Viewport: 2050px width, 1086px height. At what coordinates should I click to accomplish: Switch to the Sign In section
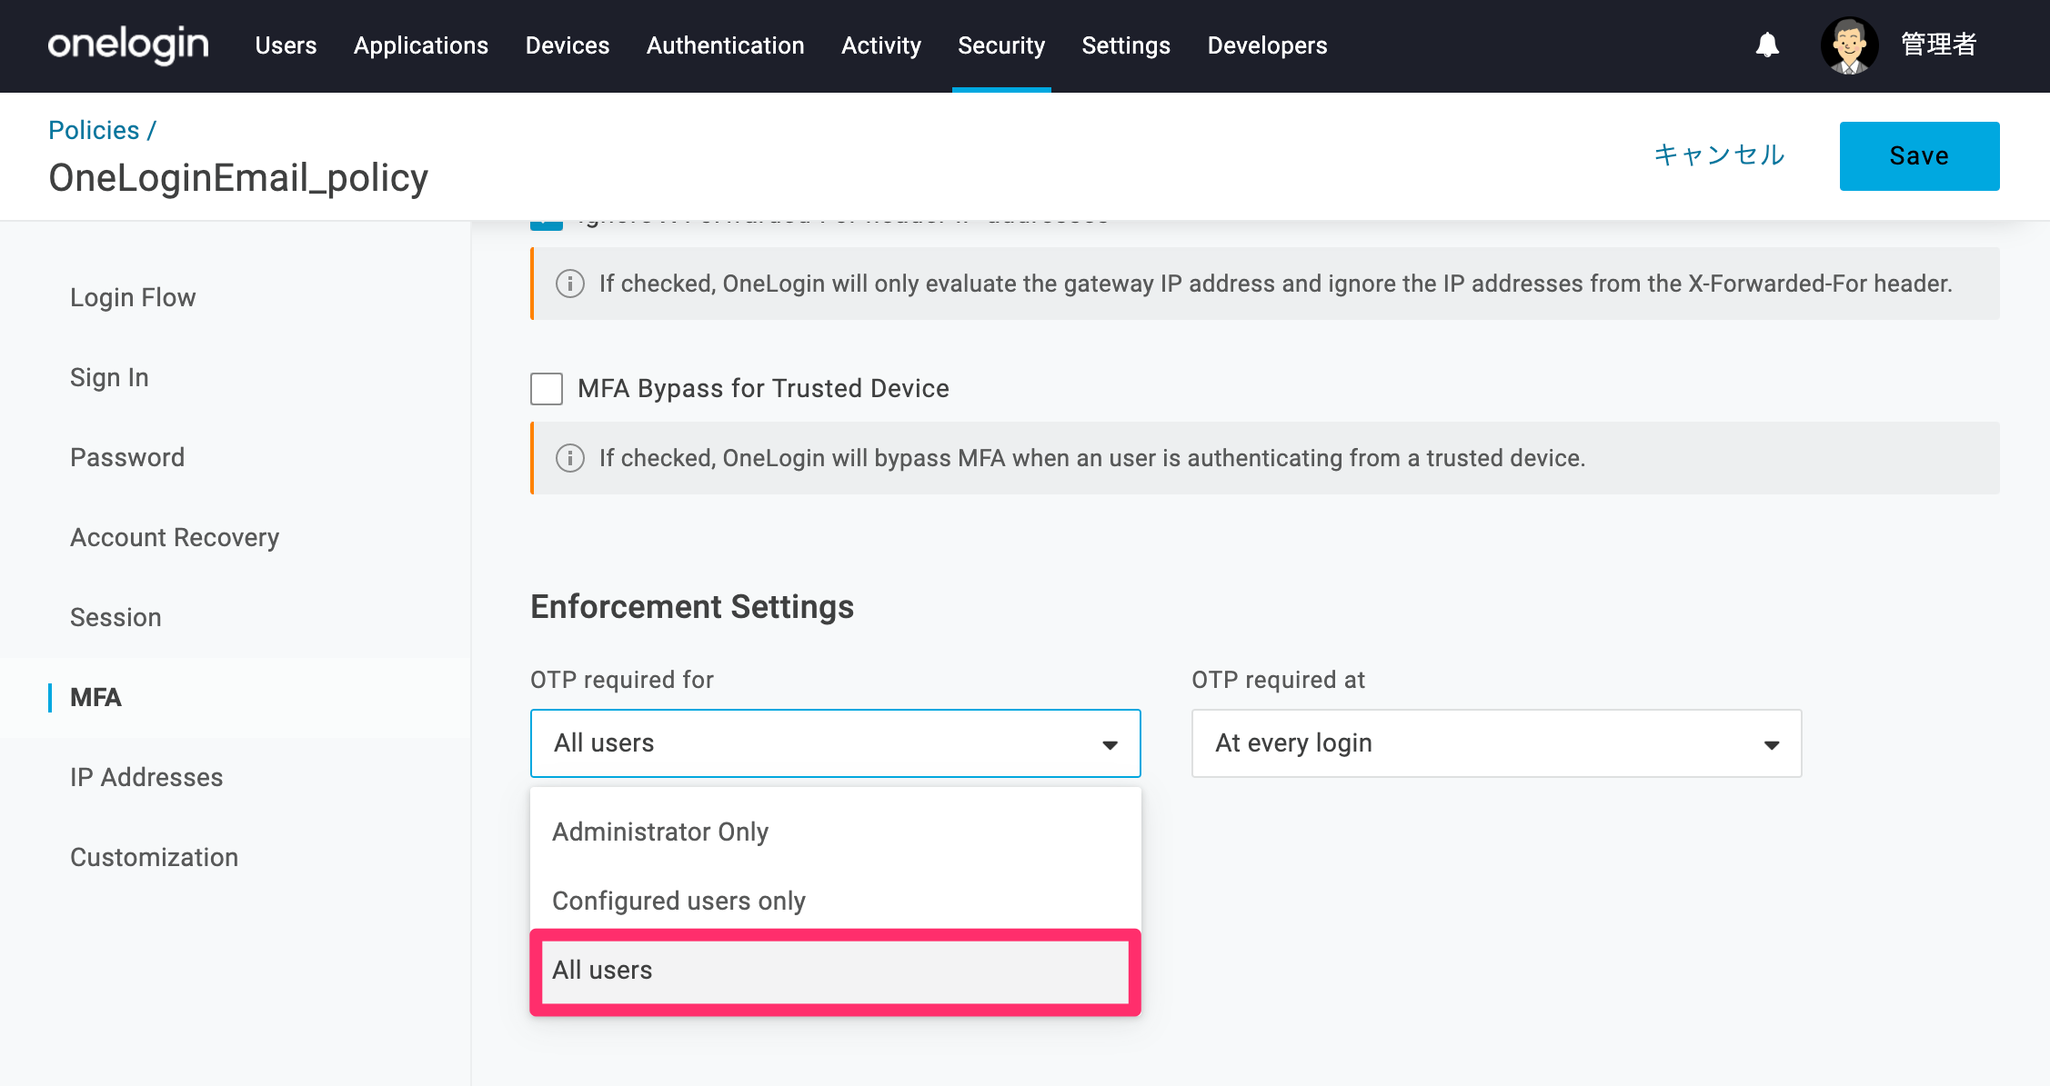tap(109, 377)
